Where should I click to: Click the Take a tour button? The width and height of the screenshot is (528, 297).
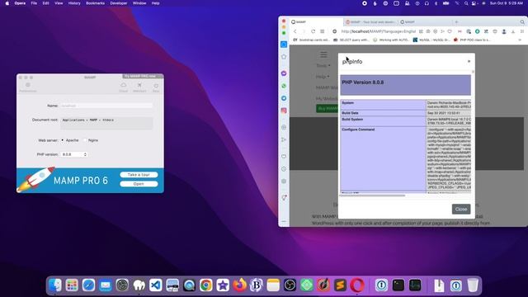click(139, 175)
